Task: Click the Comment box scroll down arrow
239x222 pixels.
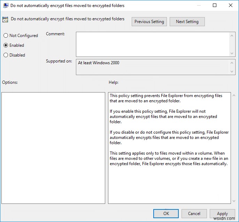Action: [x=232, y=53]
